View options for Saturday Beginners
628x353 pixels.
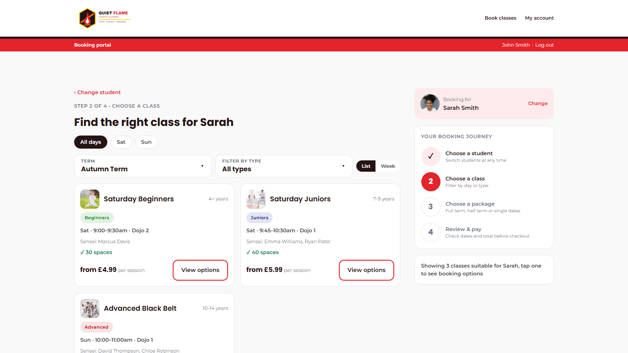pyautogui.click(x=201, y=270)
